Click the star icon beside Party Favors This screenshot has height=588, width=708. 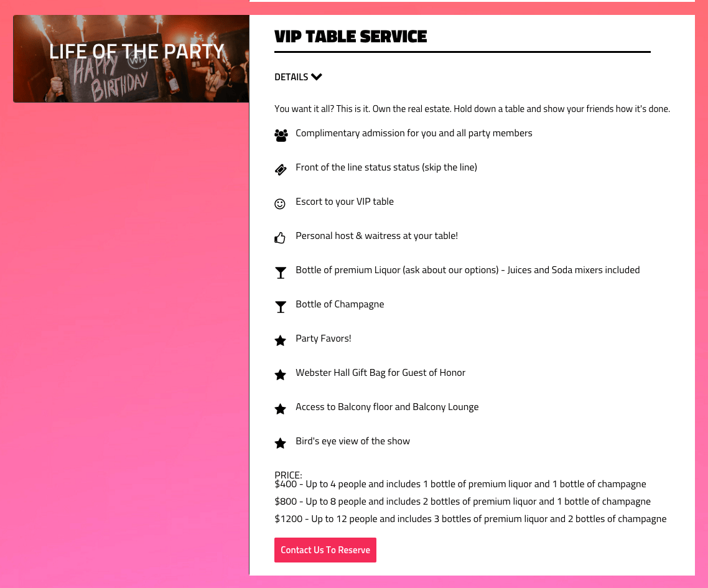click(281, 340)
